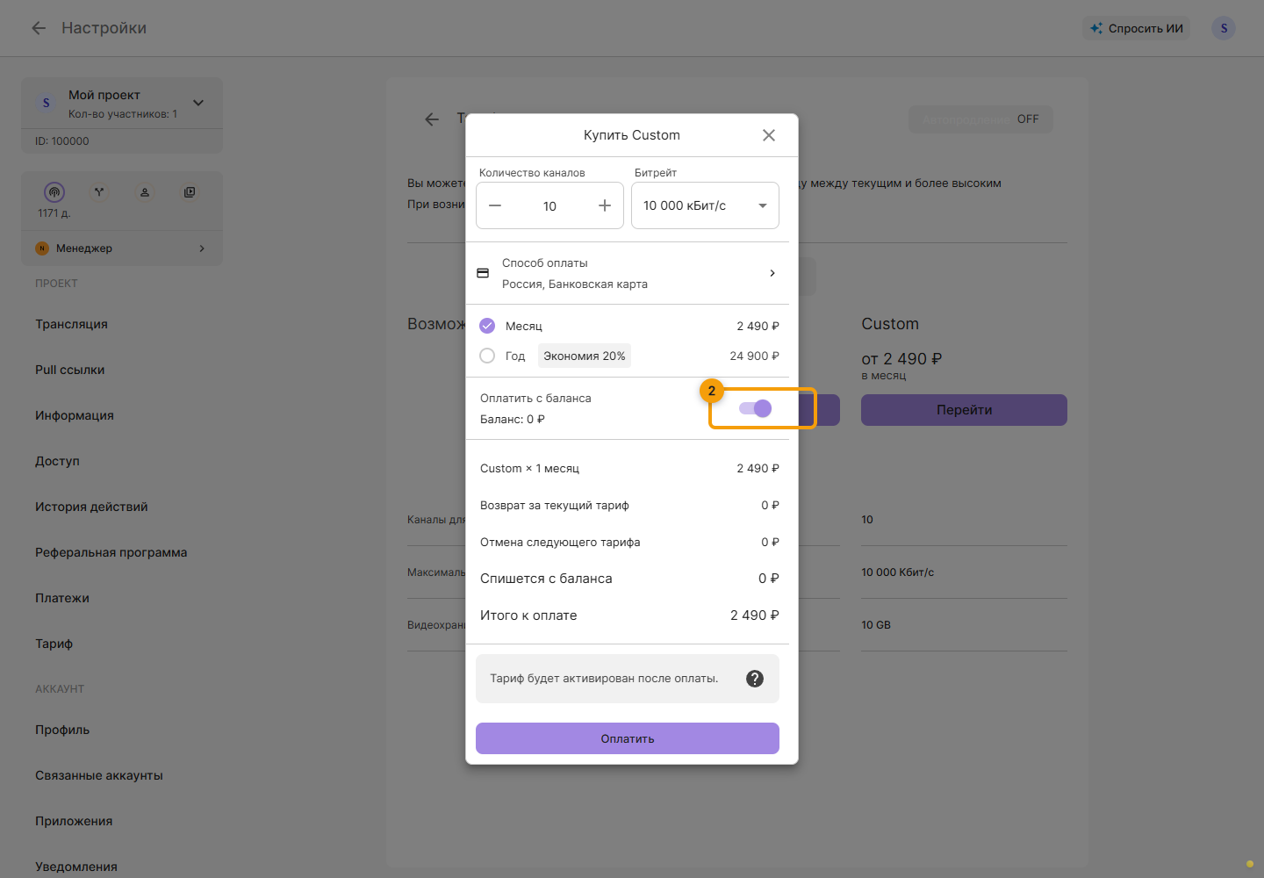Viewport: 1264px width, 878px height.
Task: Toggle the auto-renewal OFF switch
Action: pyautogui.click(x=980, y=119)
